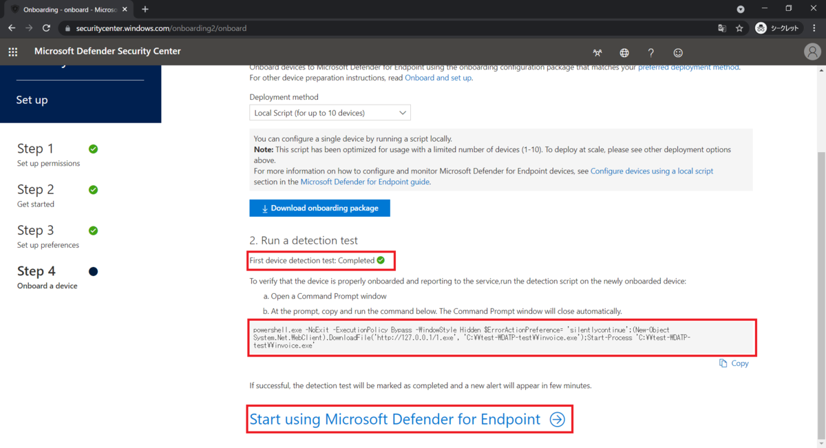The width and height of the screenshot is (826, 448).
Task: Click the 'Deployment method' label
Action: click(x=284, y=97)
